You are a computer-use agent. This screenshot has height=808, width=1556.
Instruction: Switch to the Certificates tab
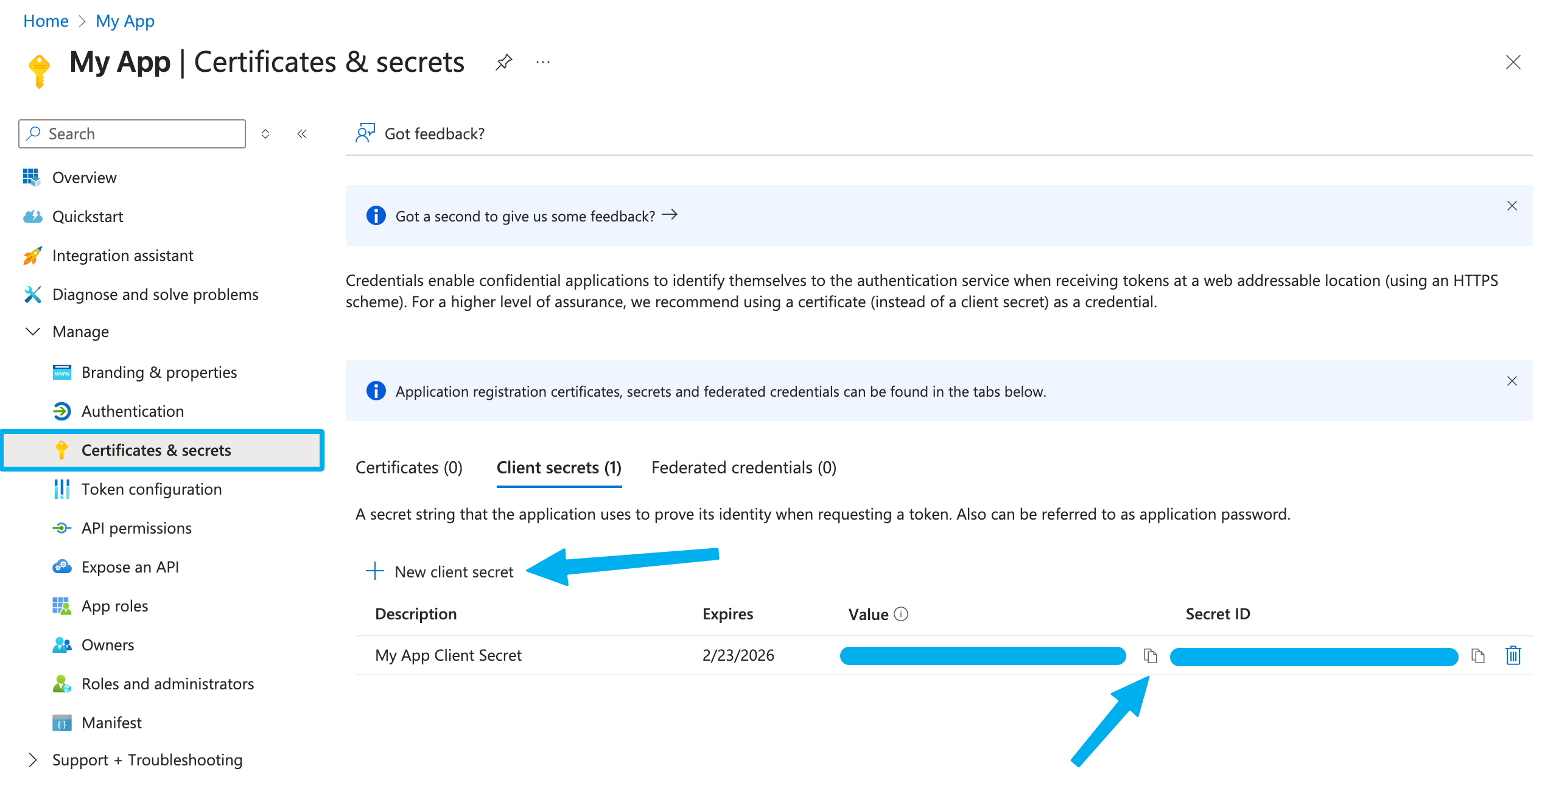(408, 467)
